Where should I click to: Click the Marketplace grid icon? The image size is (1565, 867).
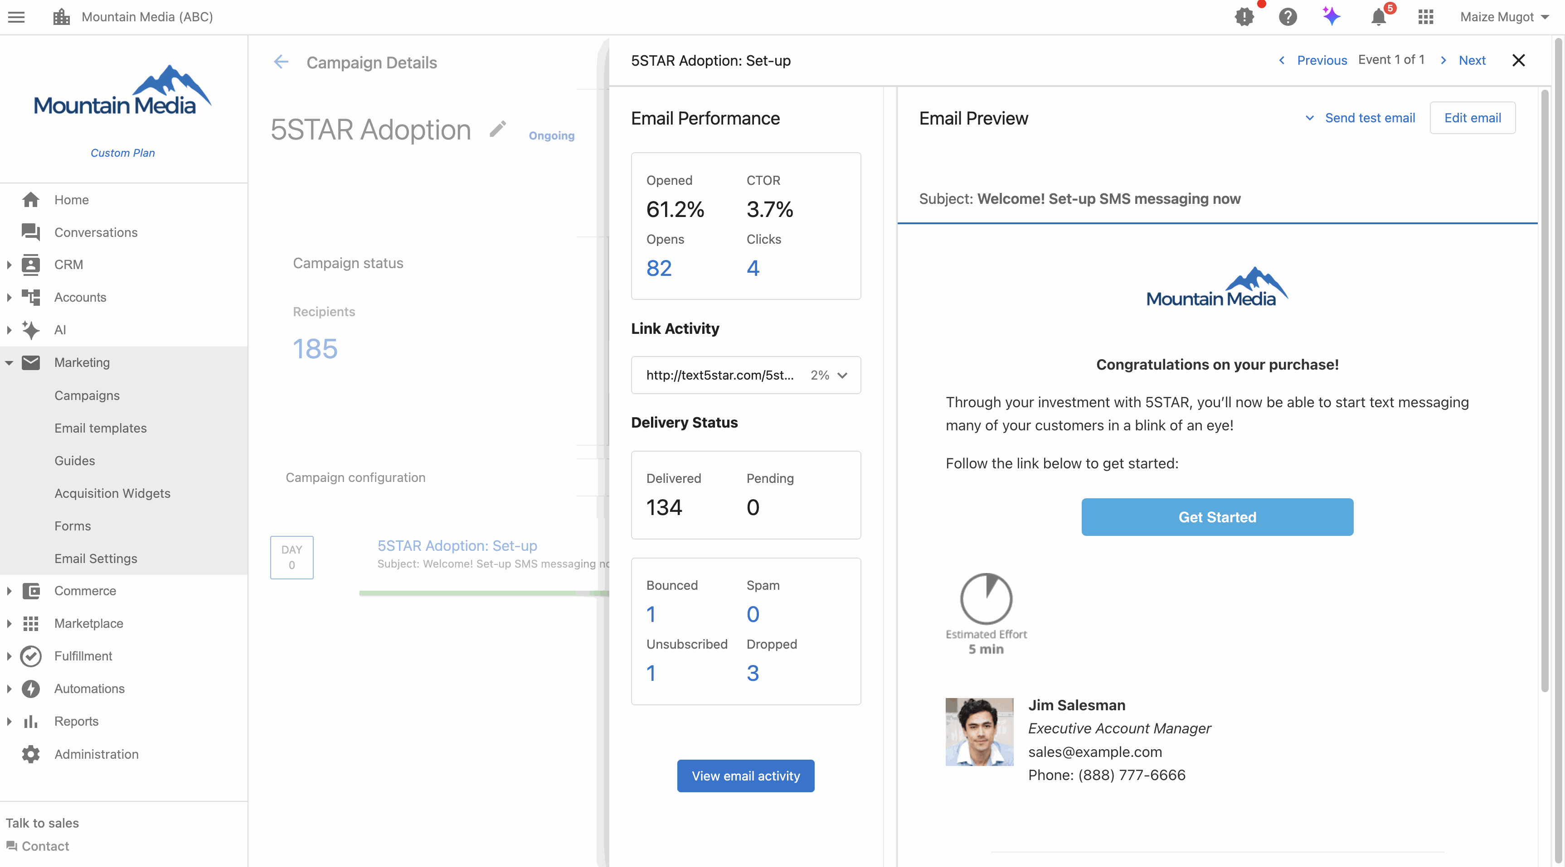click(x=30, y=624)
